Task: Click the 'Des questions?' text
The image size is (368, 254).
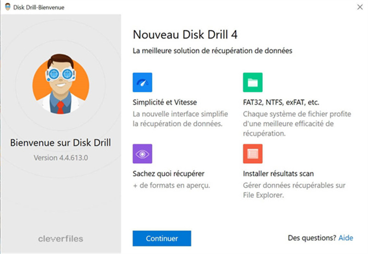Action: click(x=312, y=238)
